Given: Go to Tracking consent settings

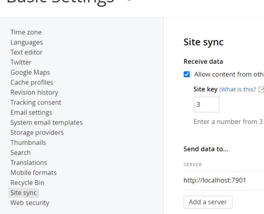Looking at the screenshot, I should [36, 102].
